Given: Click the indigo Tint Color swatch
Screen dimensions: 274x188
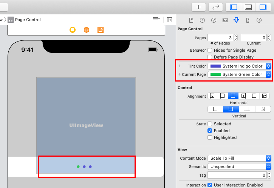Looking at the screenshot, I should [216, 66].
